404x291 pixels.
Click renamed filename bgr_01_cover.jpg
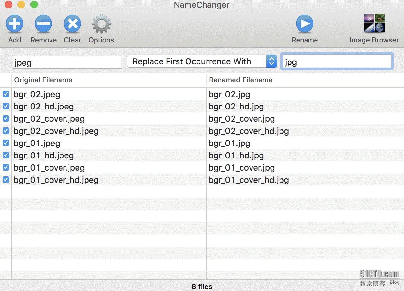coord(242,168)
